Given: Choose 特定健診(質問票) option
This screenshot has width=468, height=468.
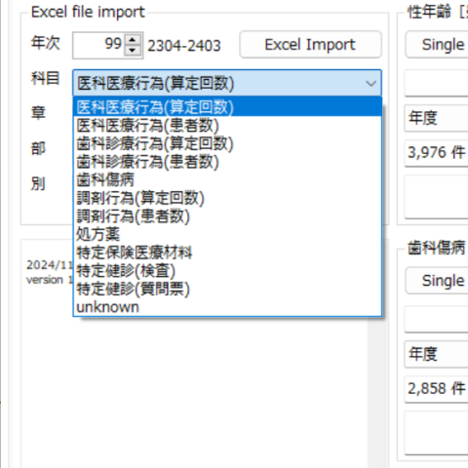Looking at the screenshot, I should coord(227,289).
